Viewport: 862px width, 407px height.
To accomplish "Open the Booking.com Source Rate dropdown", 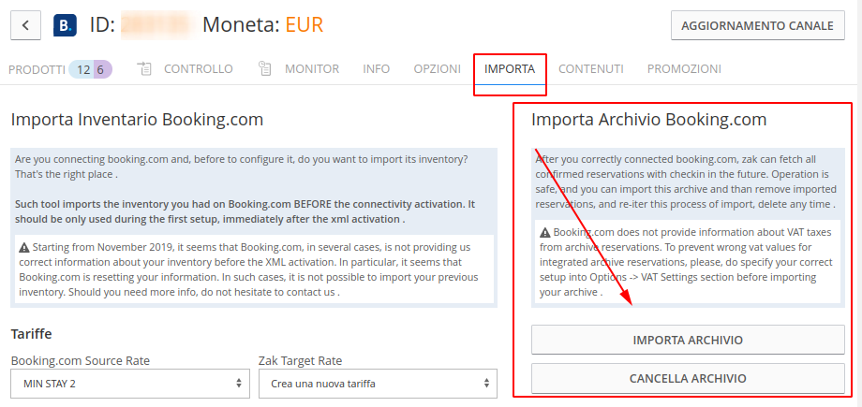I will [130, 384].
